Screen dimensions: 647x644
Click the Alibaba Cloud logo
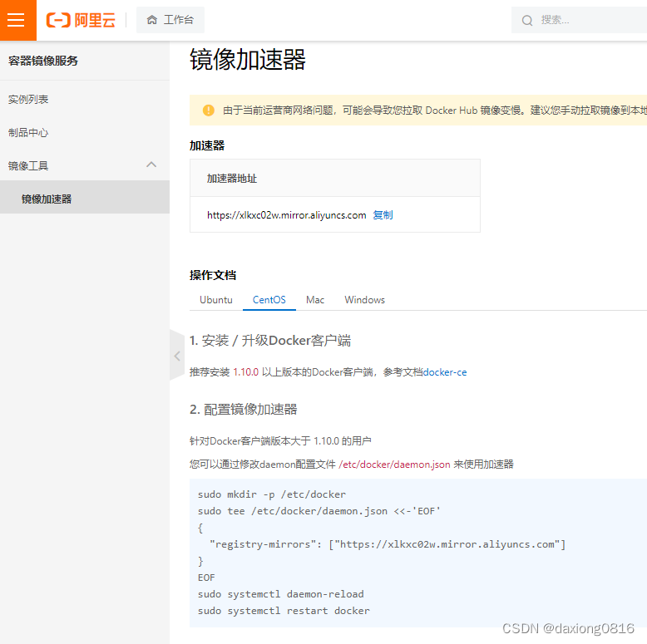point(81,20)
